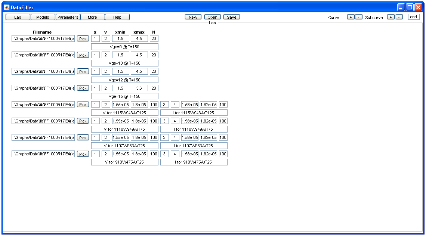Click the MATLAB icon in title bar

point(6,7)
